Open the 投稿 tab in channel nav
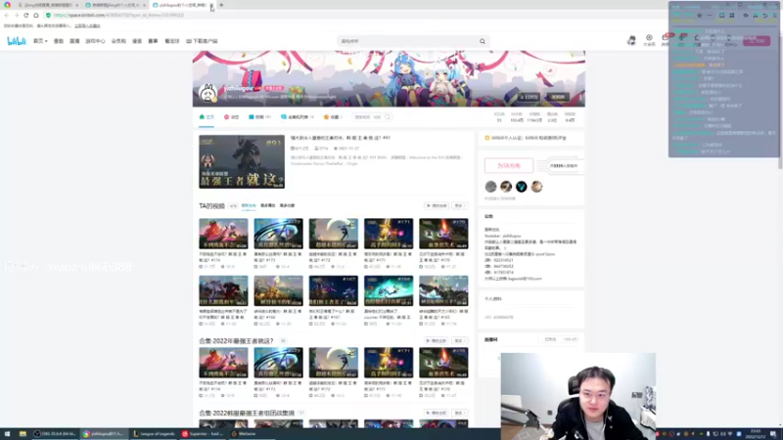The width and height of the screenshot is (783, 440). point(259,117)
